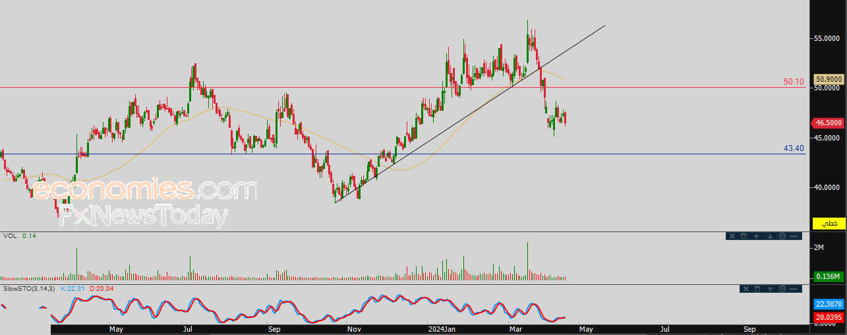The height and width of the screenshot is (335, 847).
Task: Move the VOL panel down
Action: pyautogui.click(x=770, y=236)
